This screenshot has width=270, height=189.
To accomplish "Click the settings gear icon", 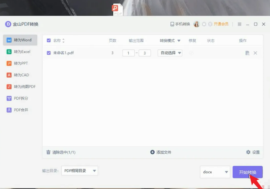I will pyautogui.click(x=248, y=152).
